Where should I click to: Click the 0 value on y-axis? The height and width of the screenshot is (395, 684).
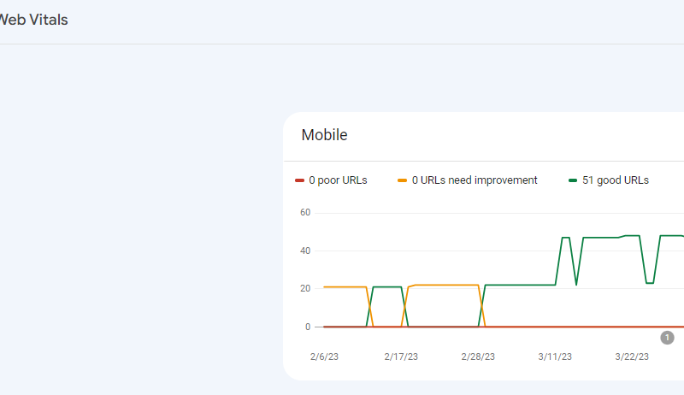(306, 327)
